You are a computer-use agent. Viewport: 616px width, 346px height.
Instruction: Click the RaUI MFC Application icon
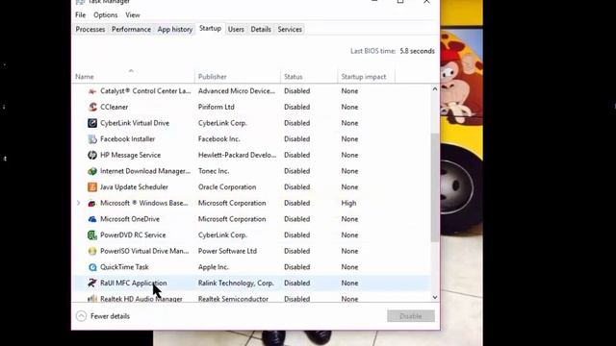(92, 284)
